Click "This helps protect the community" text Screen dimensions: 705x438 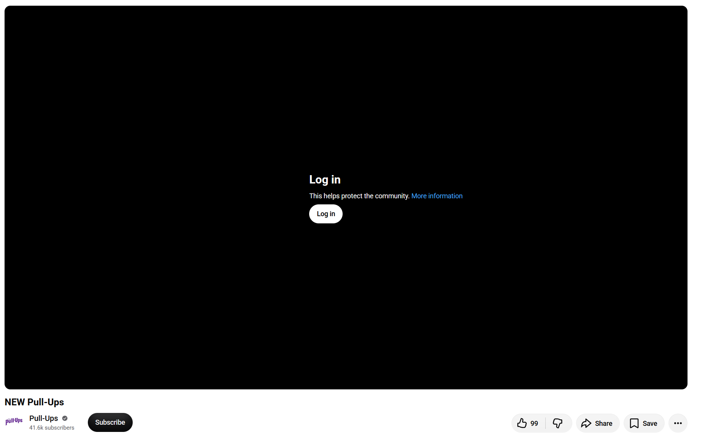(x=359, y=196)
